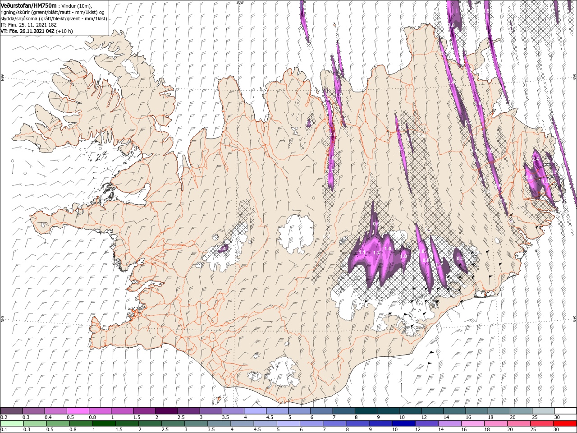577x433 pixels.
Task: Pick the snow-scale teal swatch between 12 and 14
Action: click(431, 411)
